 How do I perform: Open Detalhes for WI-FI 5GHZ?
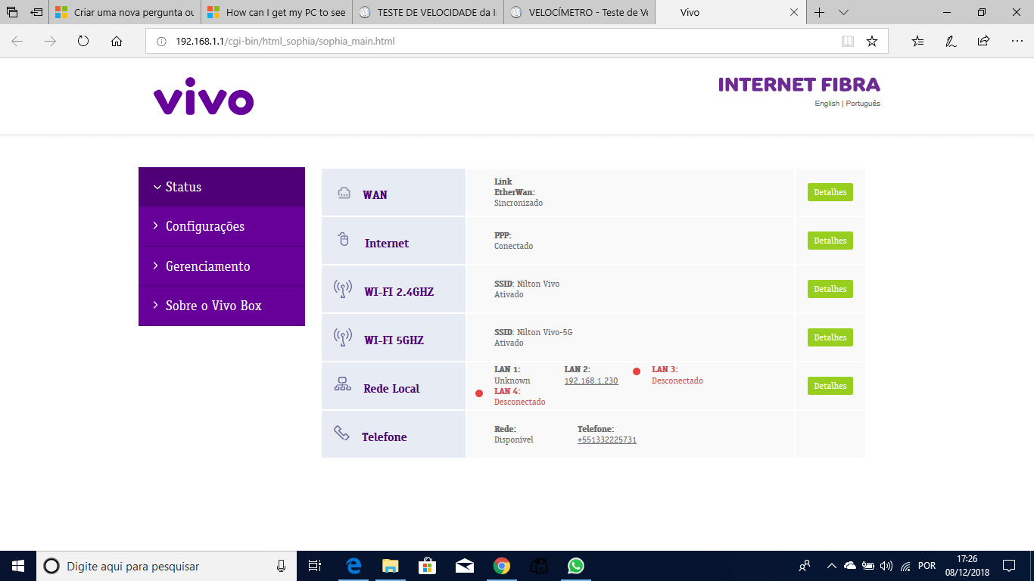click(830, 337)
